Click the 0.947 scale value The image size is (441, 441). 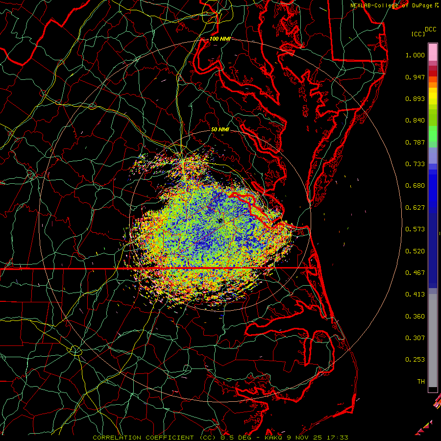pos(415,77)
